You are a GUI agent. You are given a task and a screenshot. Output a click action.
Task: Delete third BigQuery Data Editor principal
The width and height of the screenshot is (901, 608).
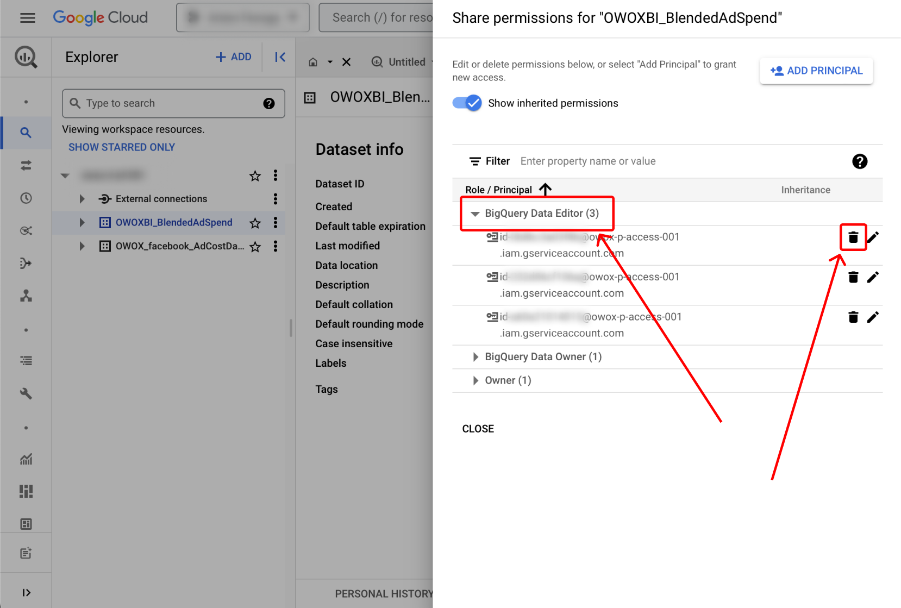click(853, 317)
